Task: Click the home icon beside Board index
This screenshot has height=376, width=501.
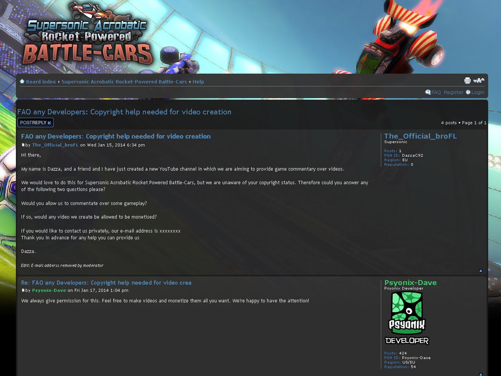Action: tap(22, 81)
